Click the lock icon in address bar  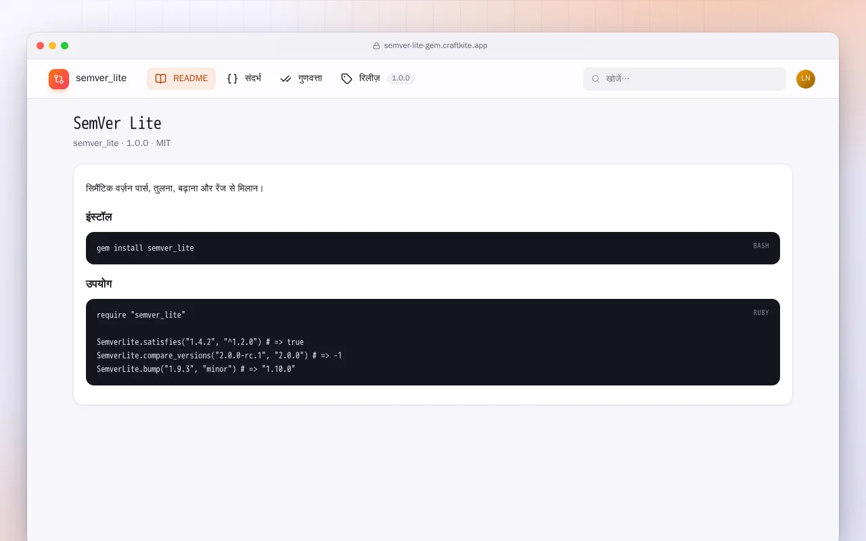[376, 46]
